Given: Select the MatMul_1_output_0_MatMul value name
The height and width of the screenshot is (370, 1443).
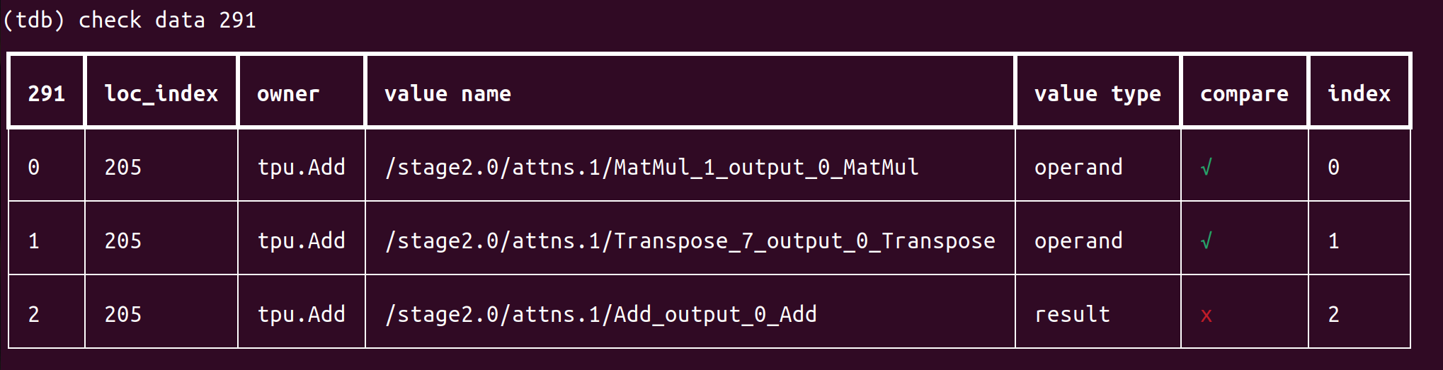Looking at the screenshot, I should pos(651,168).
